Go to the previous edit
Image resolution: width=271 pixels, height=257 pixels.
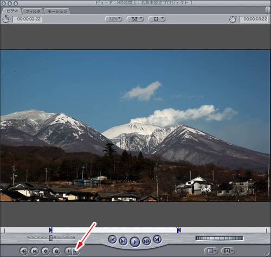click(112, 240)
